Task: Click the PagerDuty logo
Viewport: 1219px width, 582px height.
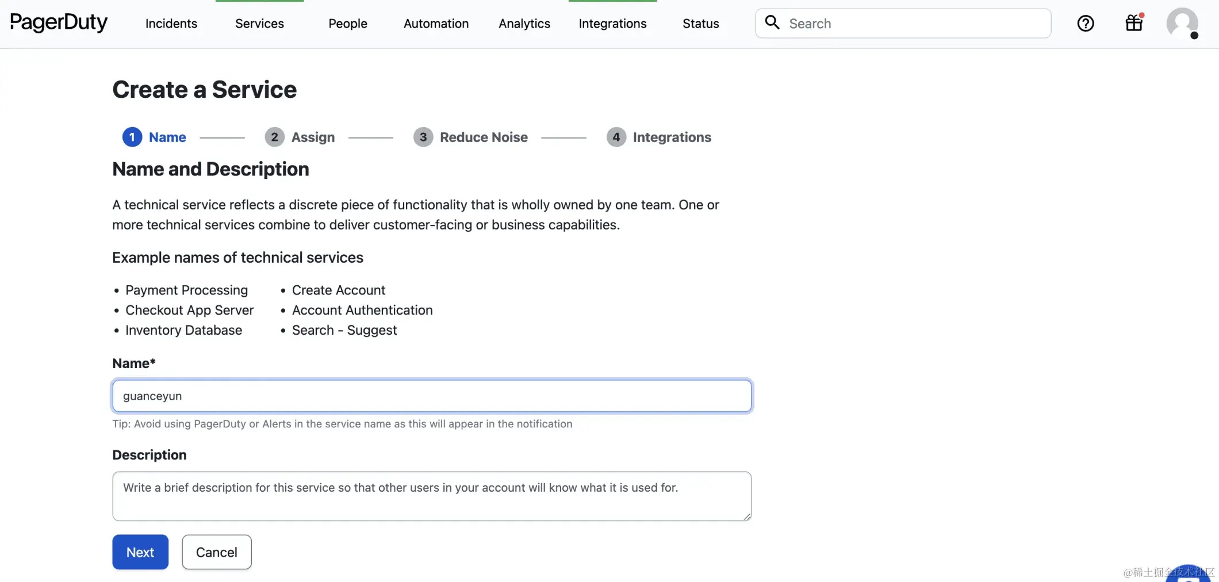Action: pyautogui.click(x=59, y=23)
